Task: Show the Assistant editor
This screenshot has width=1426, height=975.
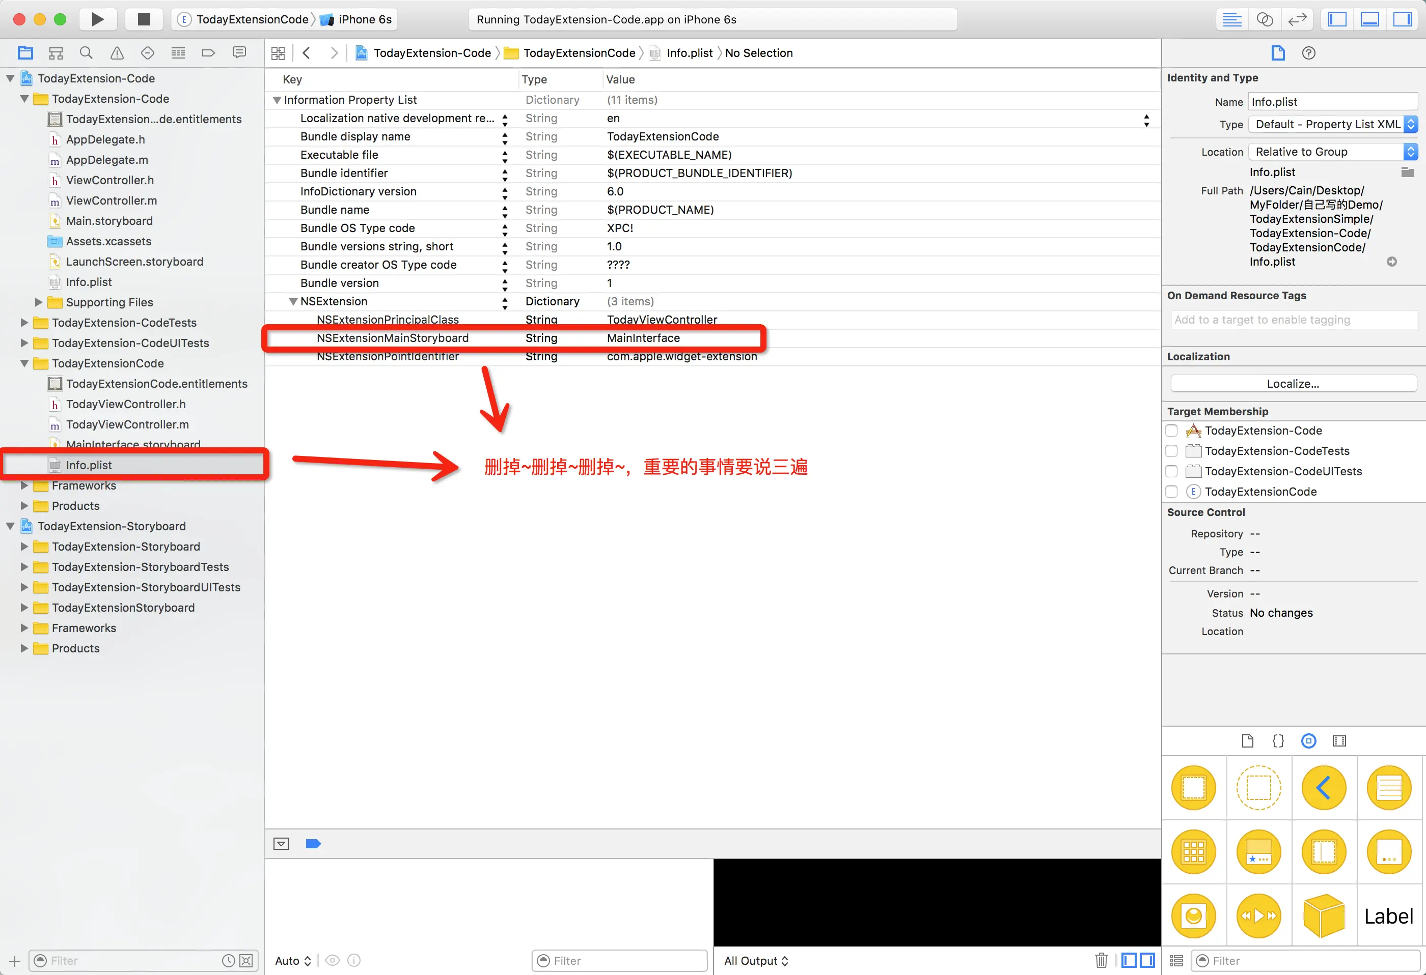Action: click(x=1265, y=19)
